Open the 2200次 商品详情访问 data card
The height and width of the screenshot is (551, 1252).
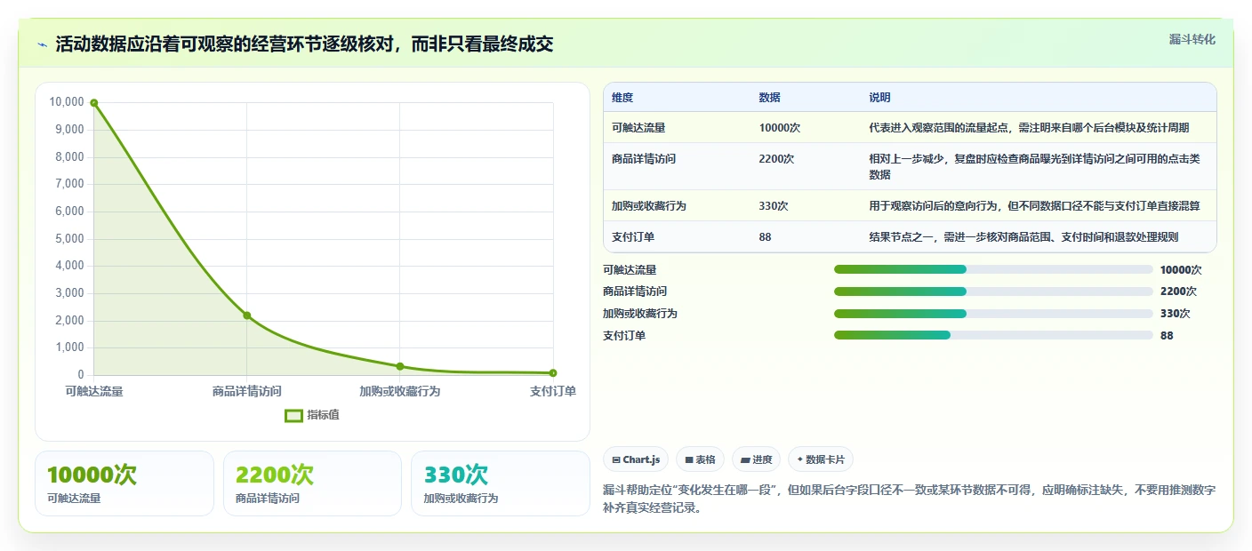click(312, 483)
